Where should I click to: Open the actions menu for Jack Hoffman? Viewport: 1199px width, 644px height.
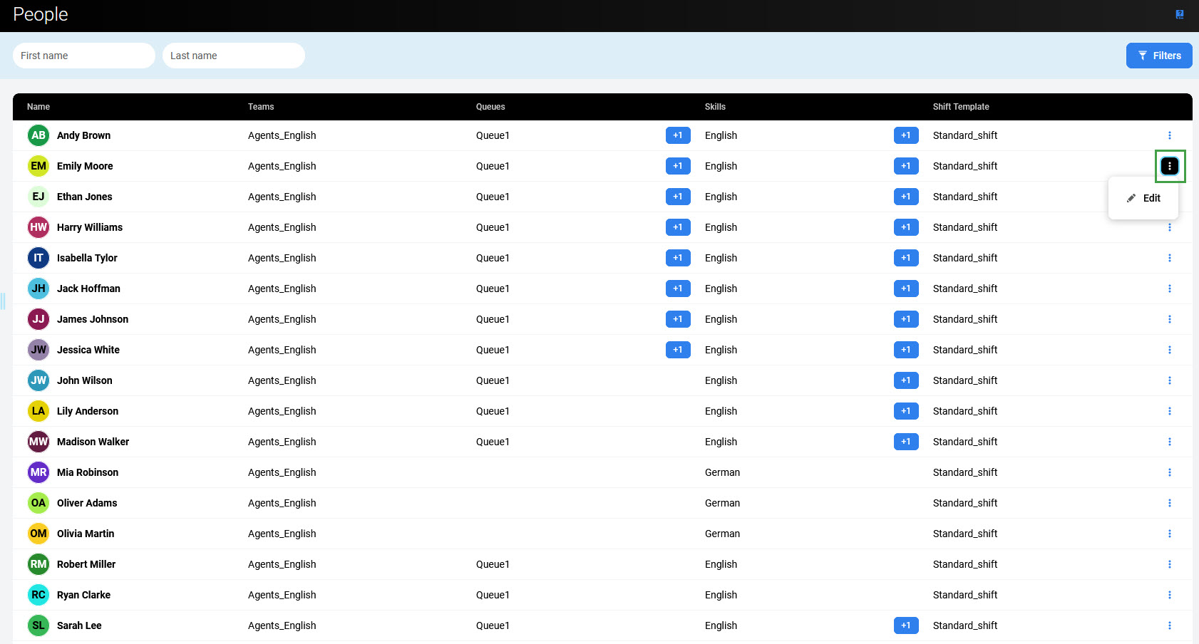(x=1169, y=289)
